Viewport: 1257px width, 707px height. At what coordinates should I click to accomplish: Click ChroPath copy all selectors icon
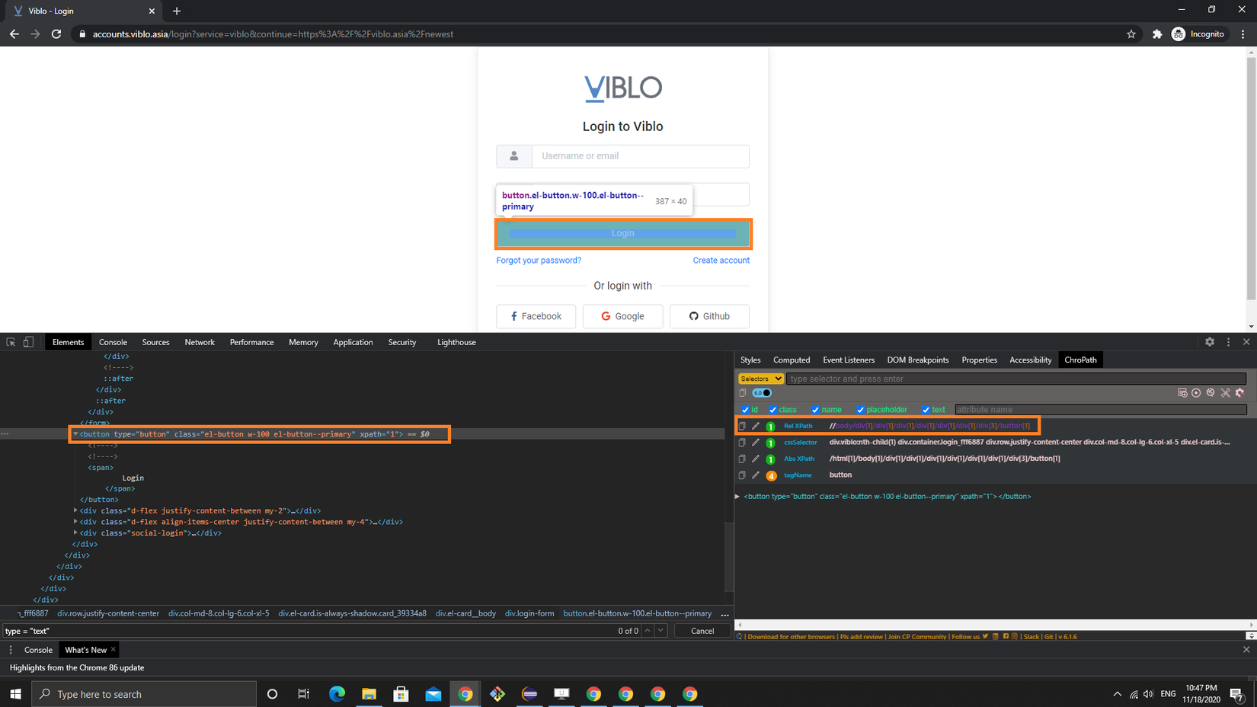[x=743, y=393]
